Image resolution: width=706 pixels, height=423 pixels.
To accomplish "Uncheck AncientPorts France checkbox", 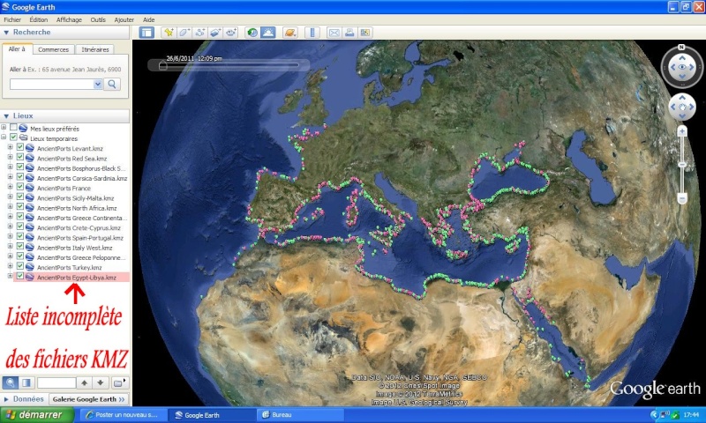I will click(x=19, y=187).
